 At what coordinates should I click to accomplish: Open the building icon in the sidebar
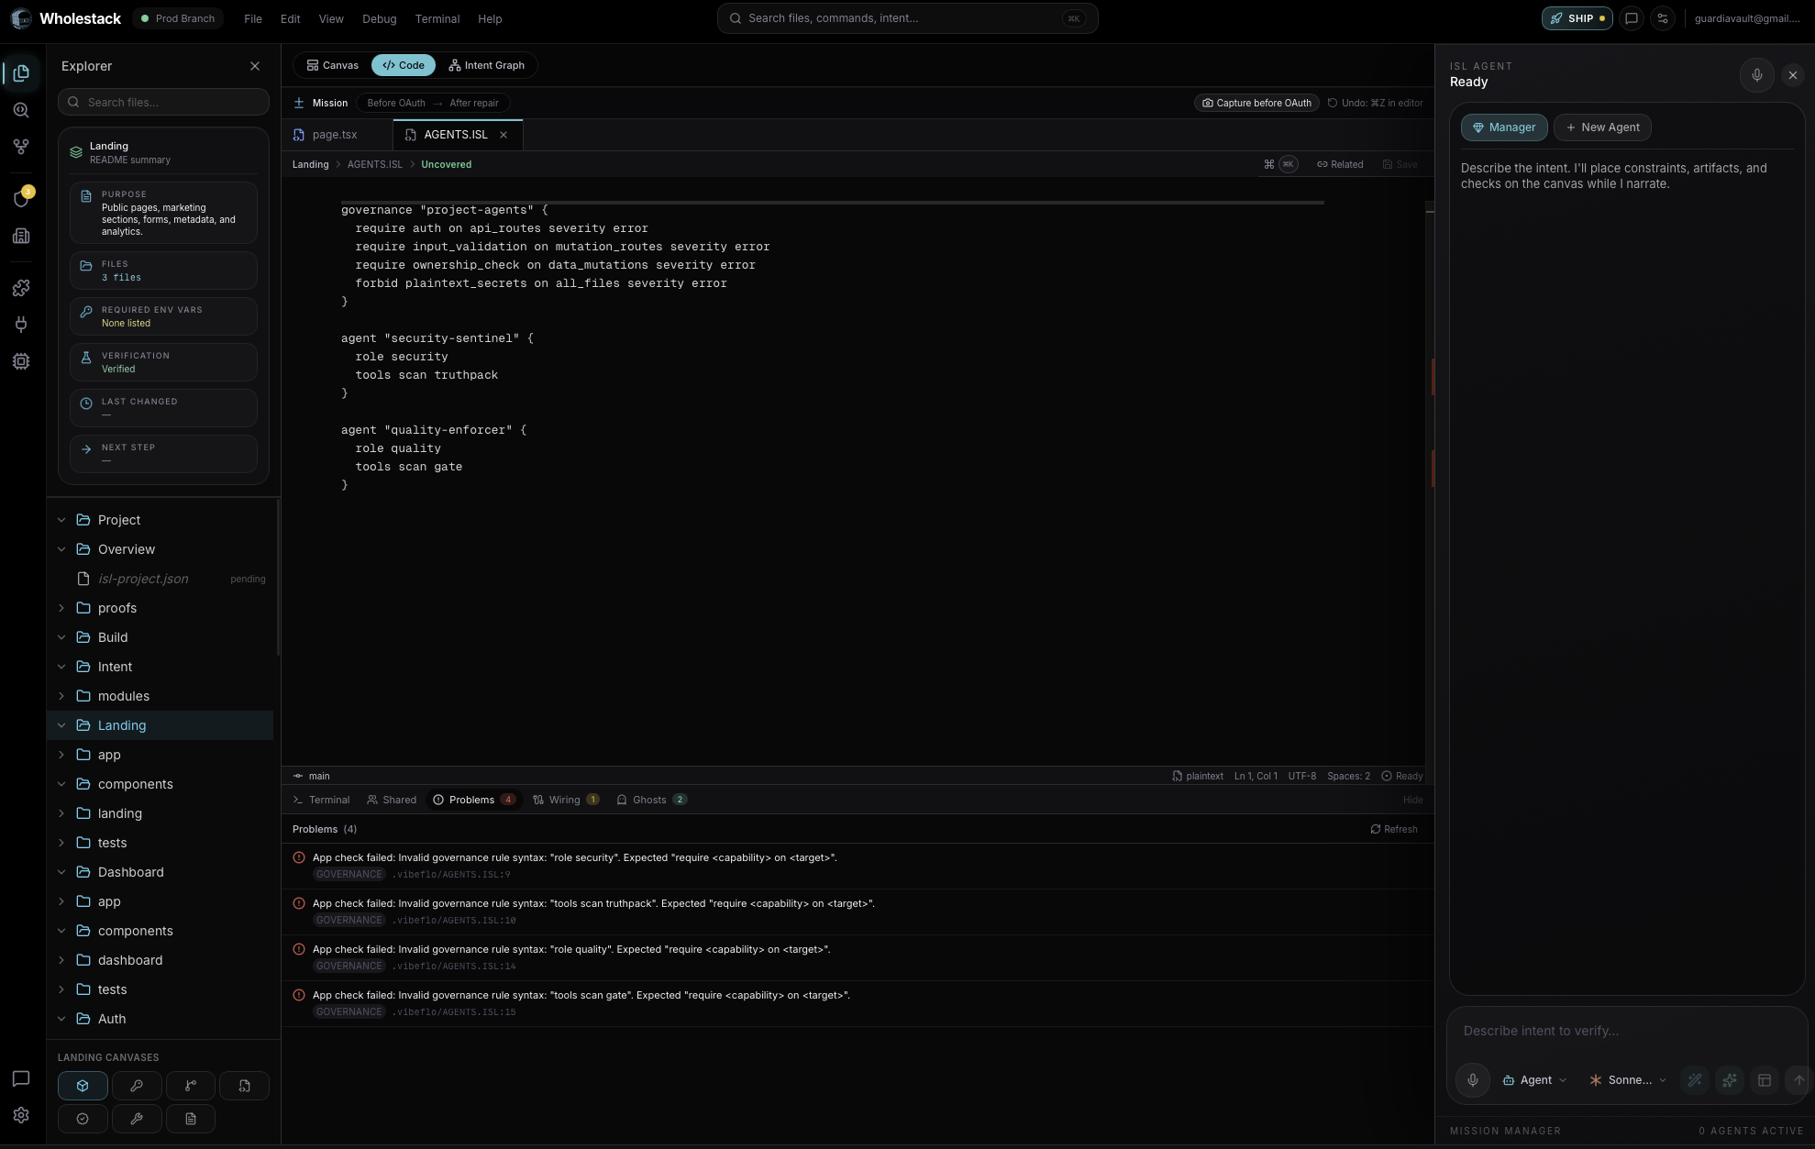tap(21, 236)
